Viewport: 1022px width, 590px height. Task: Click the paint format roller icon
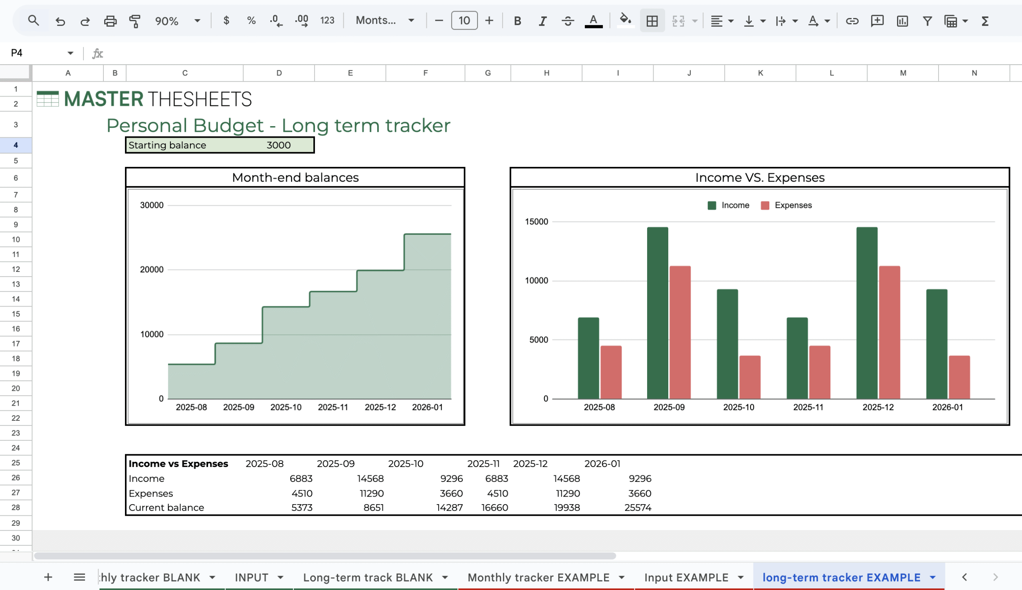135,21
